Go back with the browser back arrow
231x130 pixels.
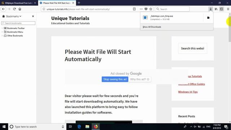pyautogui.click(x=3, y=9)
